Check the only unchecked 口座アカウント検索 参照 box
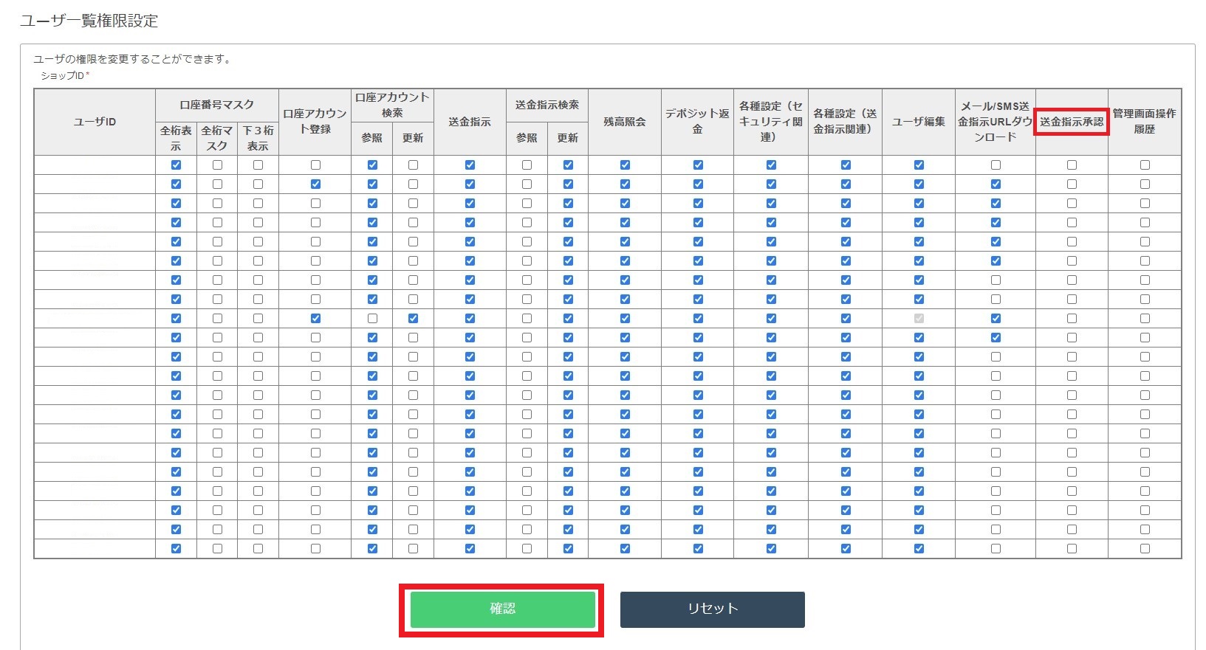Image resolution: width=1206 pixels, height=650 pixels. 372,319
